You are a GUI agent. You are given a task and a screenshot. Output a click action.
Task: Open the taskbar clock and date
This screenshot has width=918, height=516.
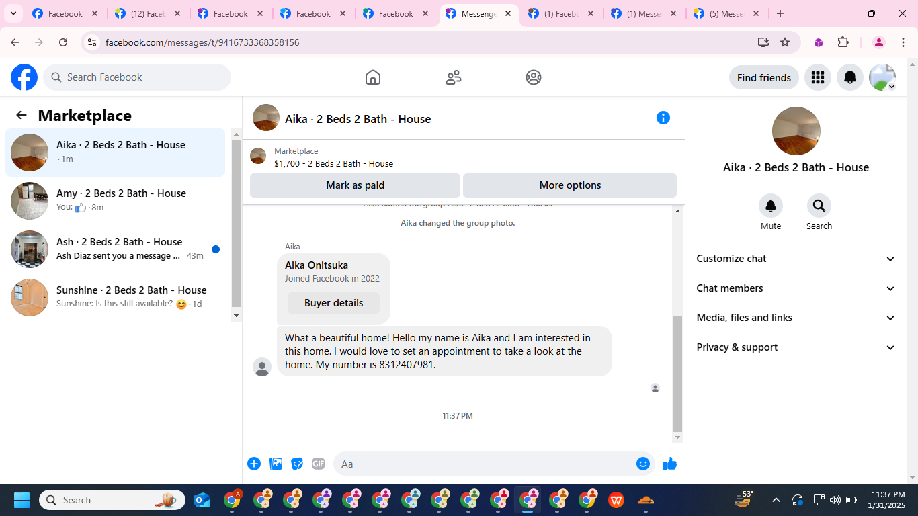[887, 500]
